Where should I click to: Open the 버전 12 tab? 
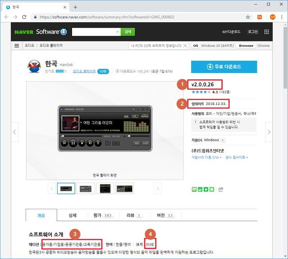[x=166, y=215]
